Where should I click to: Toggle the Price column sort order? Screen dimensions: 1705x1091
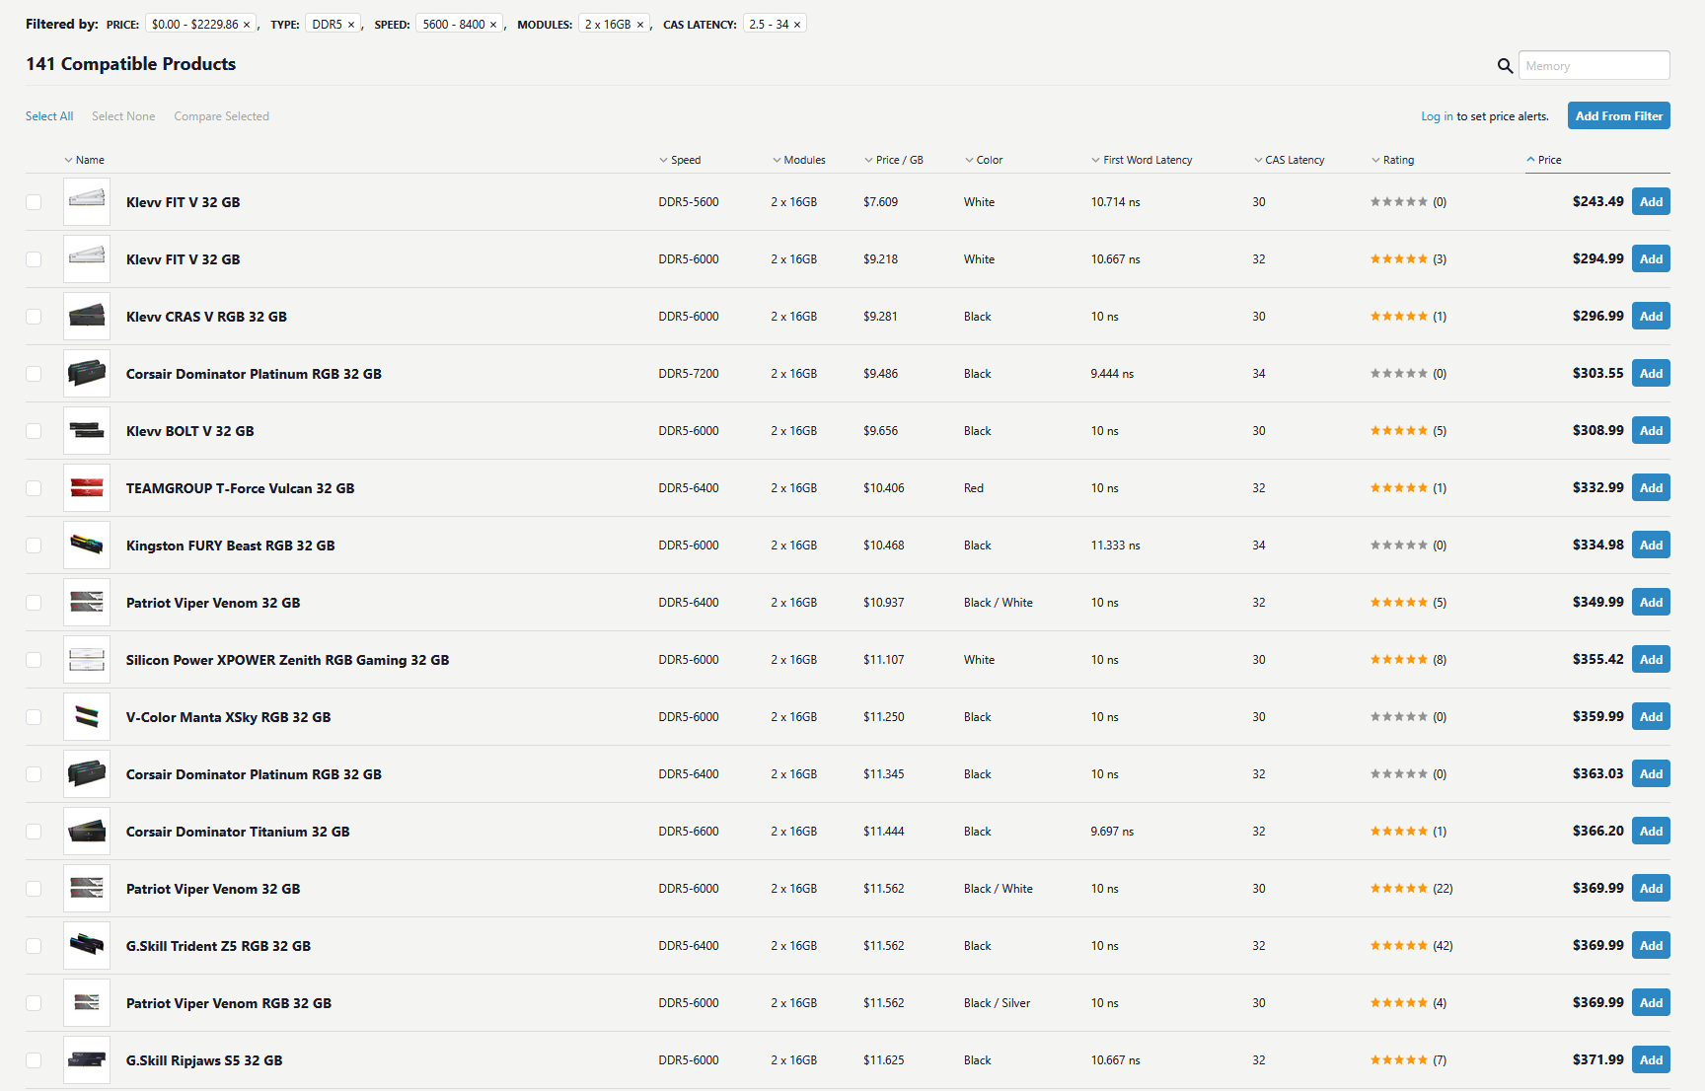pos(1544,160)
